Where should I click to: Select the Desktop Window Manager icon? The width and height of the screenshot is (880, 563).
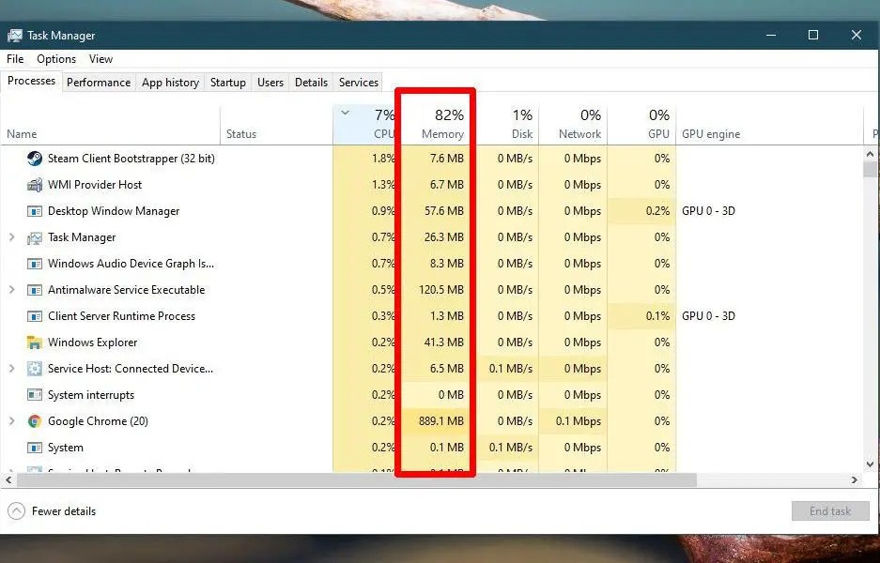[34, 211]
